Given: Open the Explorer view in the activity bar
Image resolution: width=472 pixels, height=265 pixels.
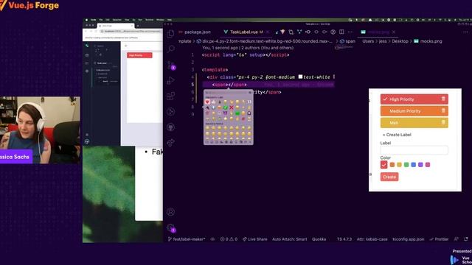Looking at the screenshot, I should coord(170,34).
